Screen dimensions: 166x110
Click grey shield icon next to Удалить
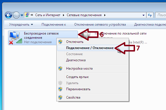tap(60, 83)
